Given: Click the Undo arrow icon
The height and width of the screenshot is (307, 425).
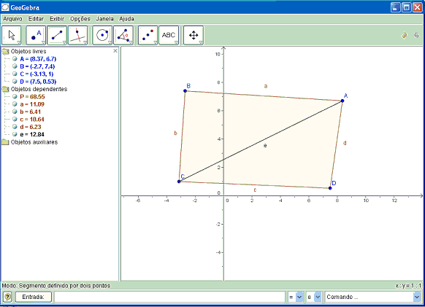Looking at the screenshot, I should [x=404, y=36].
